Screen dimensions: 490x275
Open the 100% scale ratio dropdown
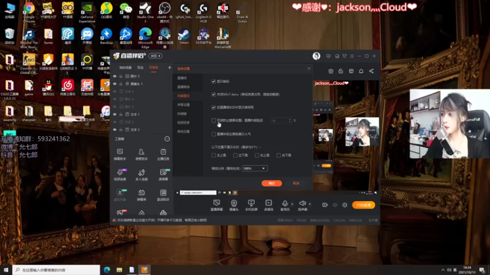tap(255, 169)
